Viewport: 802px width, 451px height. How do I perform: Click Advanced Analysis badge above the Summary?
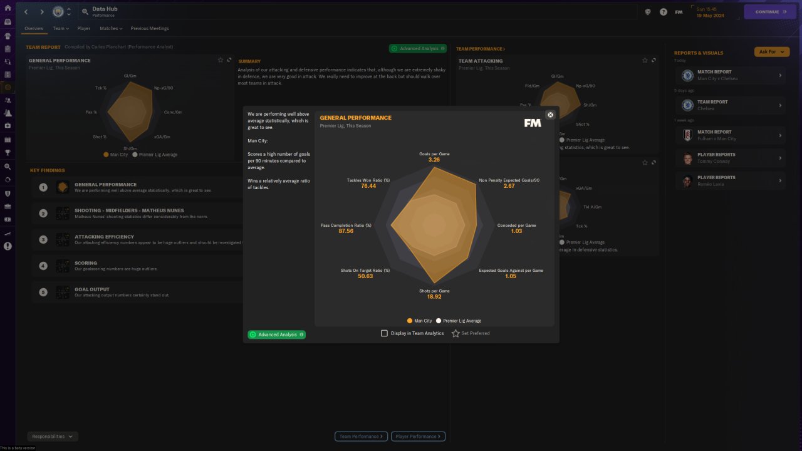click(x=418, y=48)
